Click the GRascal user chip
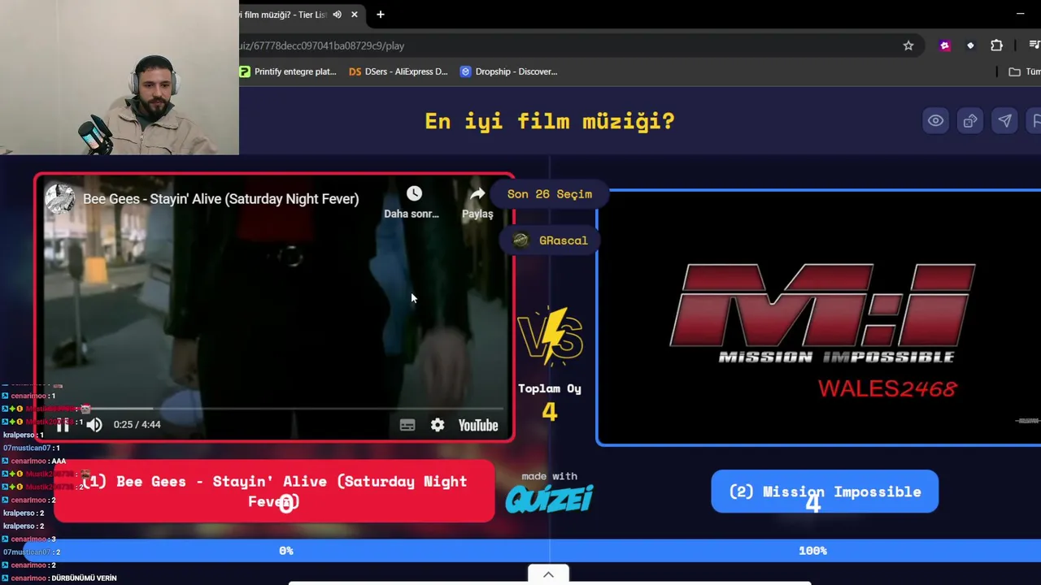 (x=550, y=240)
